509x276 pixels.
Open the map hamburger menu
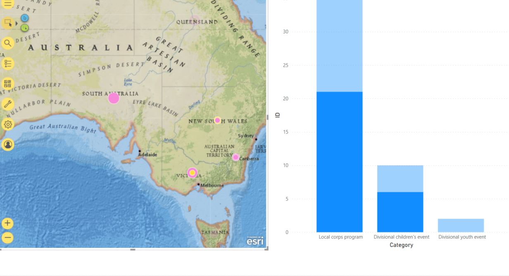pyautogui.click(x=7, y=4)
